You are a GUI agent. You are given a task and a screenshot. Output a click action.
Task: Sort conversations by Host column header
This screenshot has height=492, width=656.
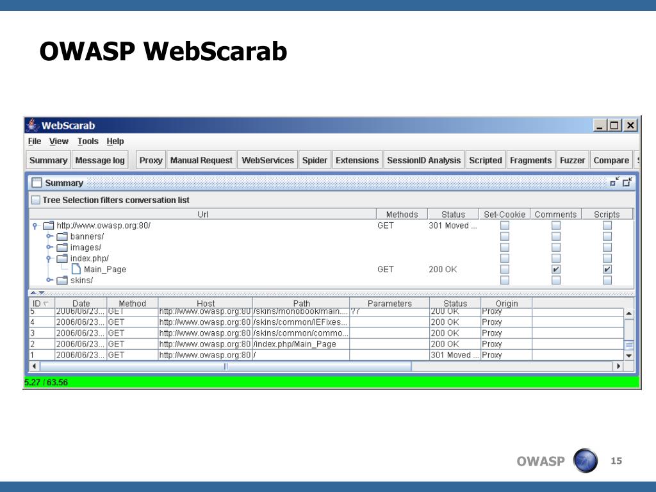coord(206,303)
